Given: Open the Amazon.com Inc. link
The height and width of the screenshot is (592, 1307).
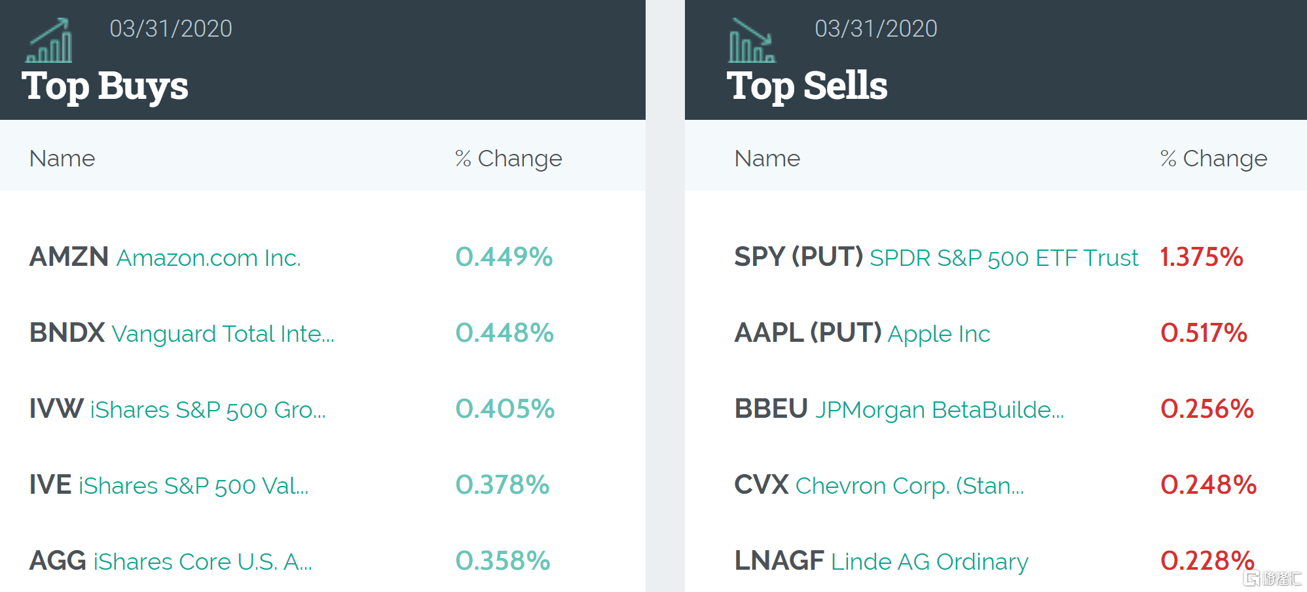Looking at the screenshot, I should tap(208, 258).
